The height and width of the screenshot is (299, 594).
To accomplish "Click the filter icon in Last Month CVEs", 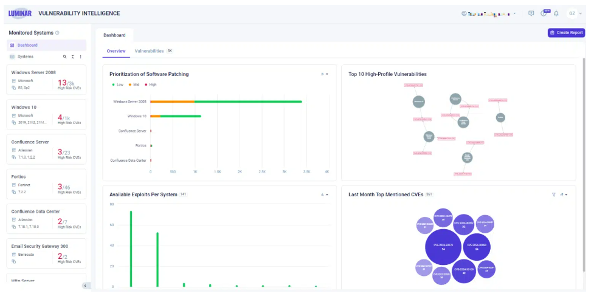I will [x=553, y=194].
